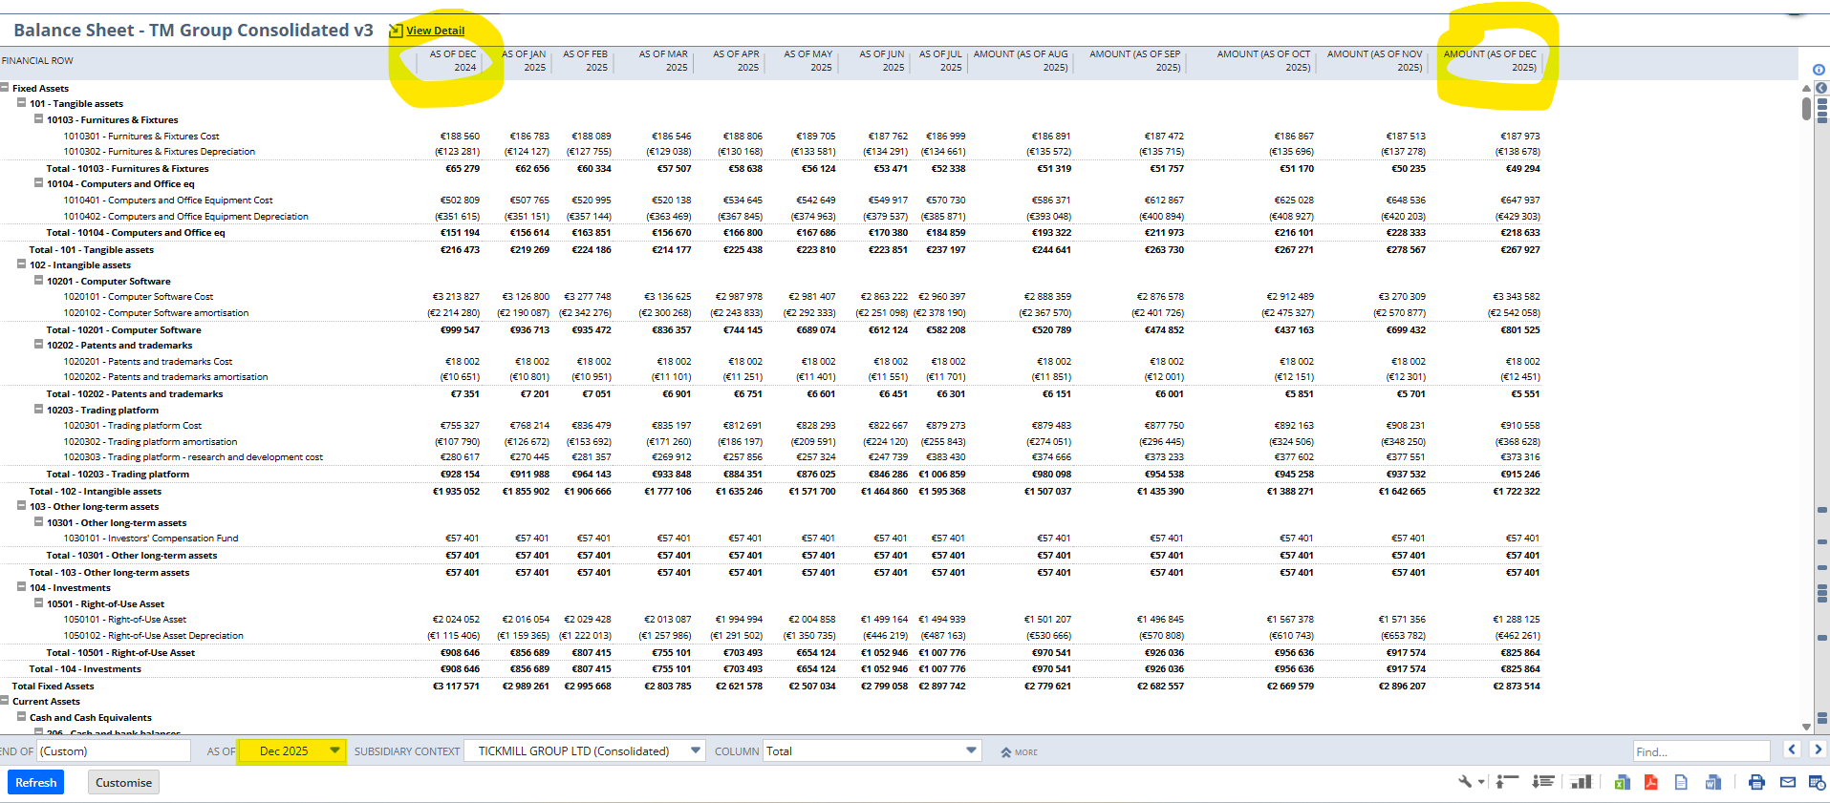The height and width of the screenshot is (803, 1830).
Task: Export the report as CSV document
Action: [1681, 782]
